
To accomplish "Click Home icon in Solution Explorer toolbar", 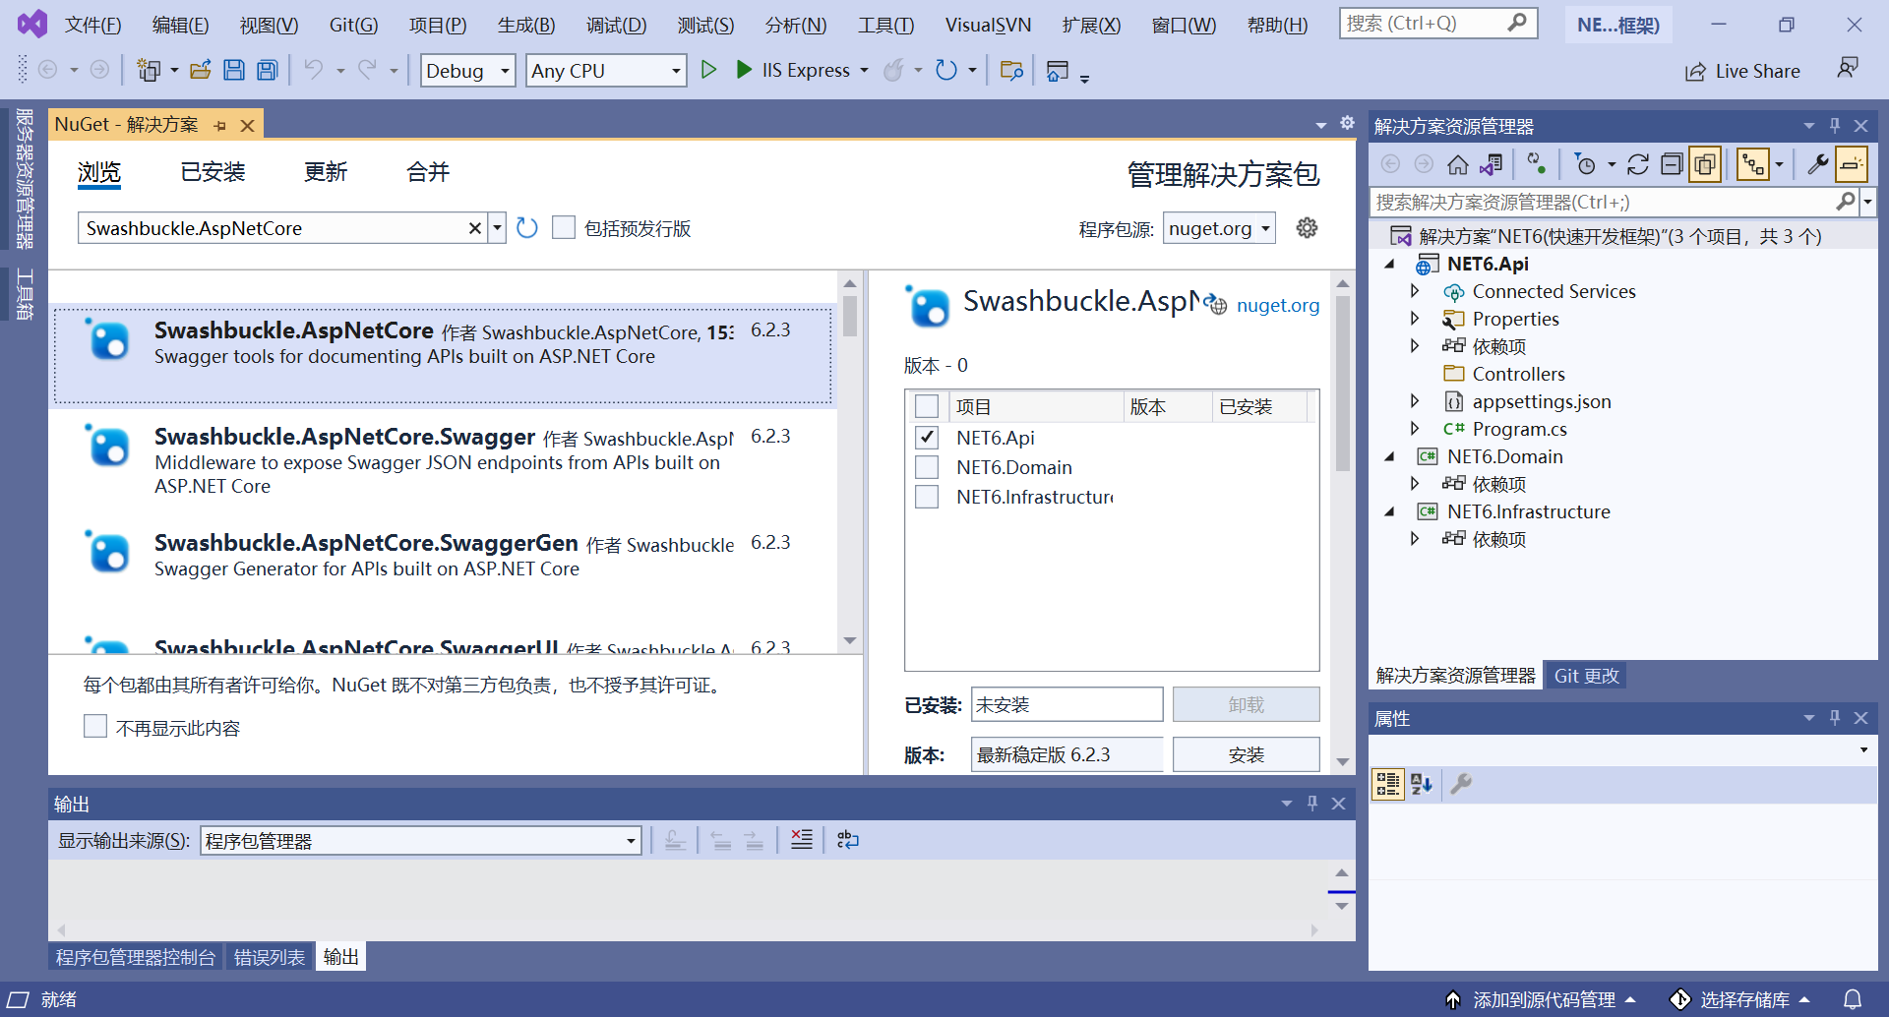I will pos(1458,164).
